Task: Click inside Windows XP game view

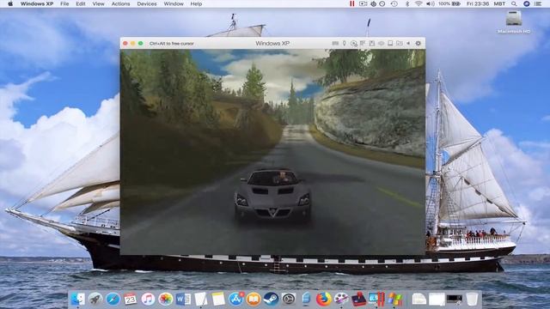Action: (272, 152)
